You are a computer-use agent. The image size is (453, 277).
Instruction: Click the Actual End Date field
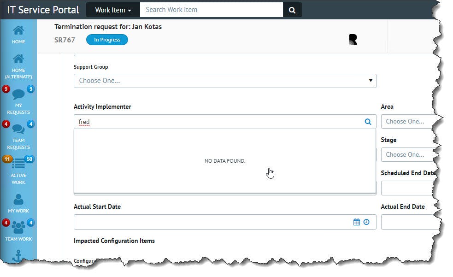(408, 222)
